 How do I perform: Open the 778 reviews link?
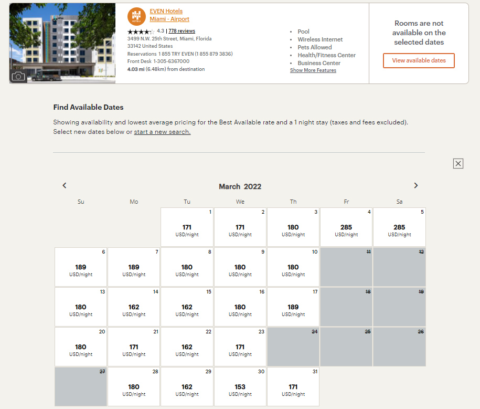(182, 30)
